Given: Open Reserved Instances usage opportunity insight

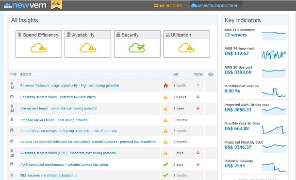Looking at the screenshot, I should [70, 85].
